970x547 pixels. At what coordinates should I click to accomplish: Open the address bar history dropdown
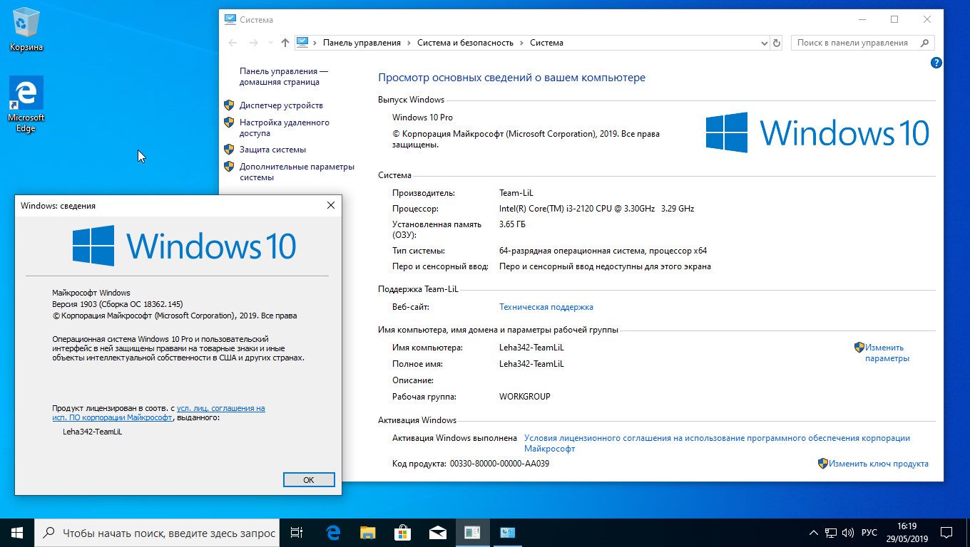[765, 43]
